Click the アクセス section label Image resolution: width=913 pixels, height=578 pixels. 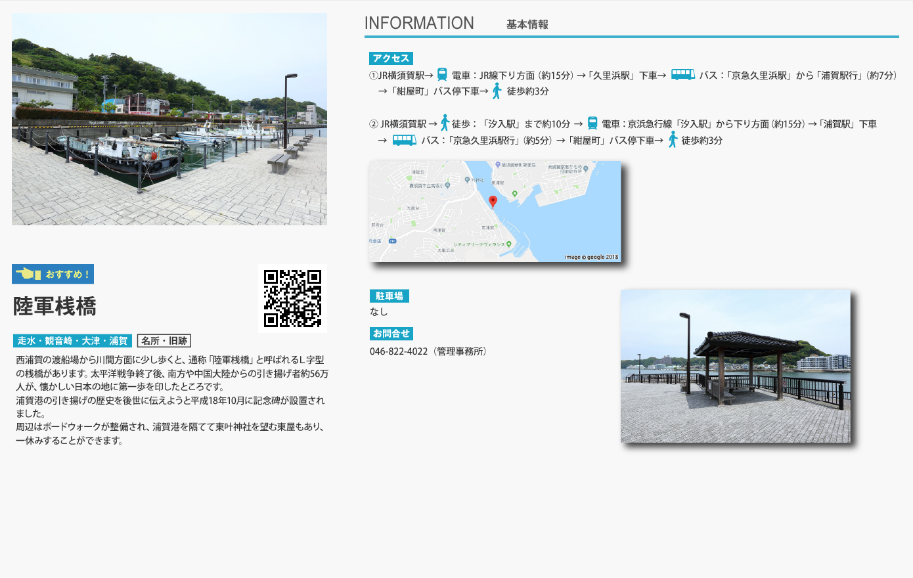point(391,58)
